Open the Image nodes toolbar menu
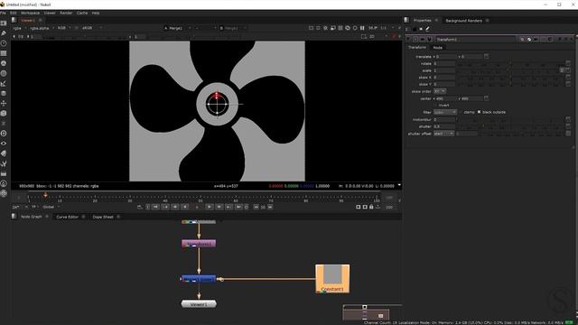This screenshot has height=325, width=578. 4,23
